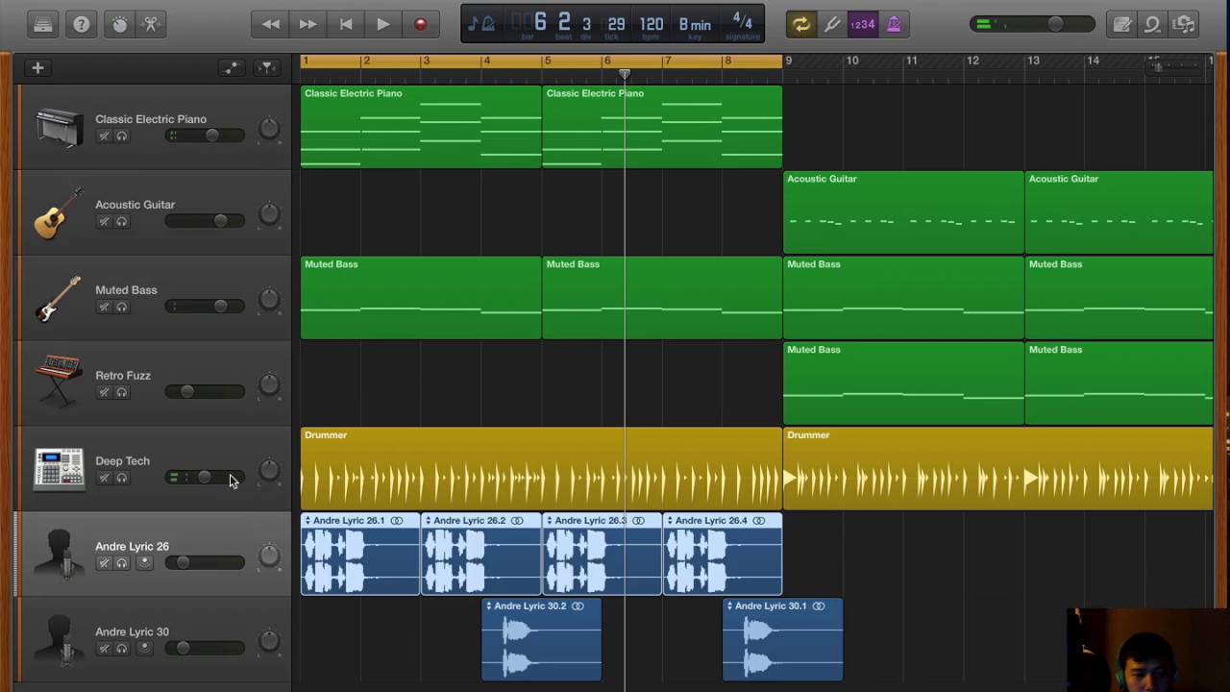Solo the Muted Bass track
This screenshot has height=692, width=1230.
122,308
